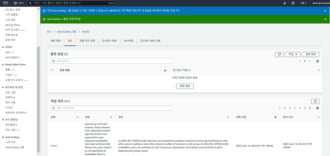This screenshot has width=330, height=156.
Task: Open 활동 알림 table settings gear
Action: coord(317,61)
